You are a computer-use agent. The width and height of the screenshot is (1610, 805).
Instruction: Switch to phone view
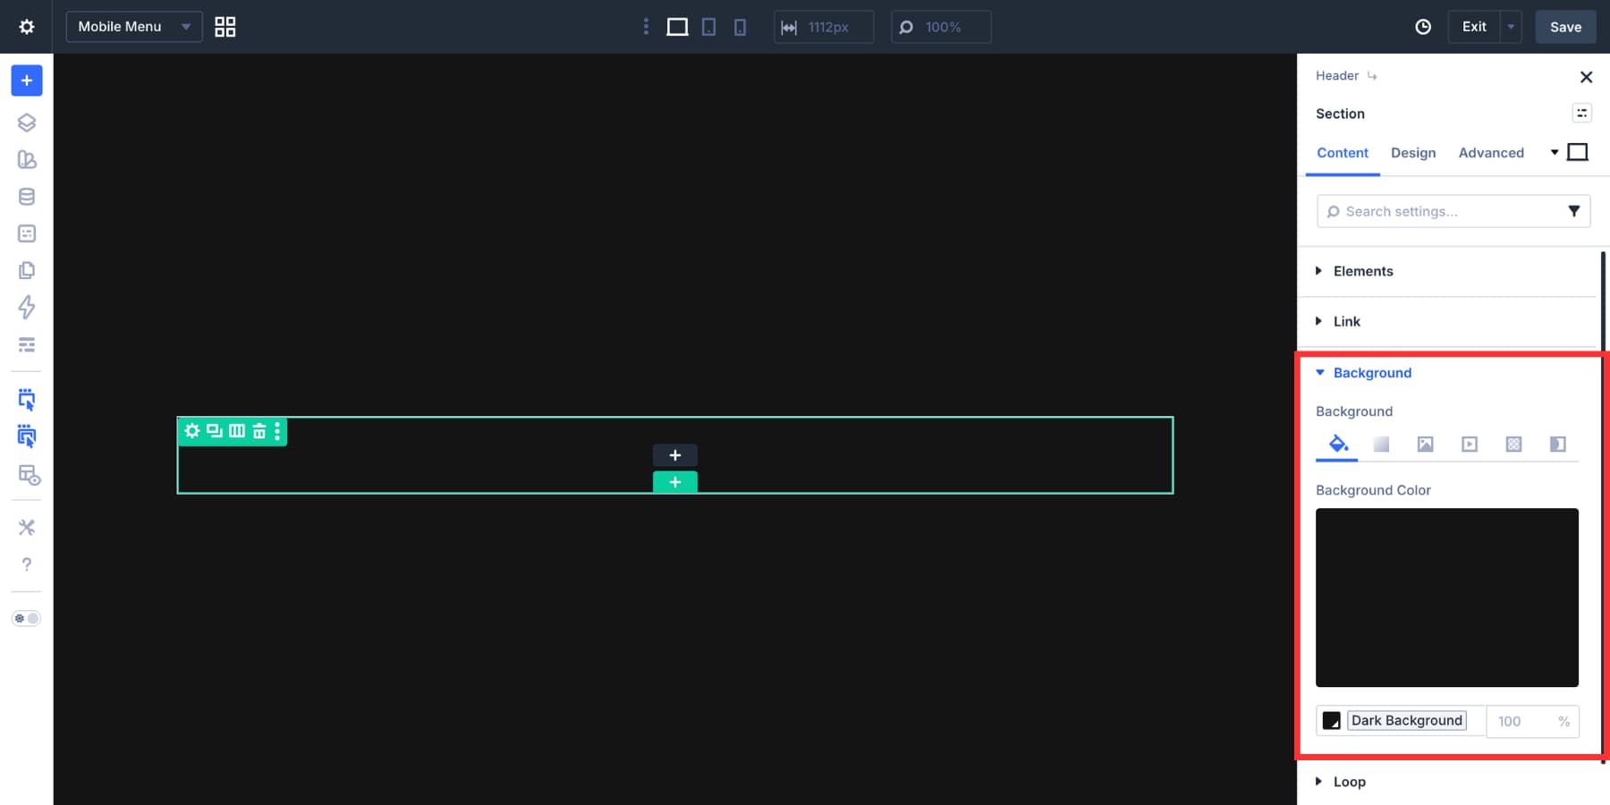tap(740, 27)
